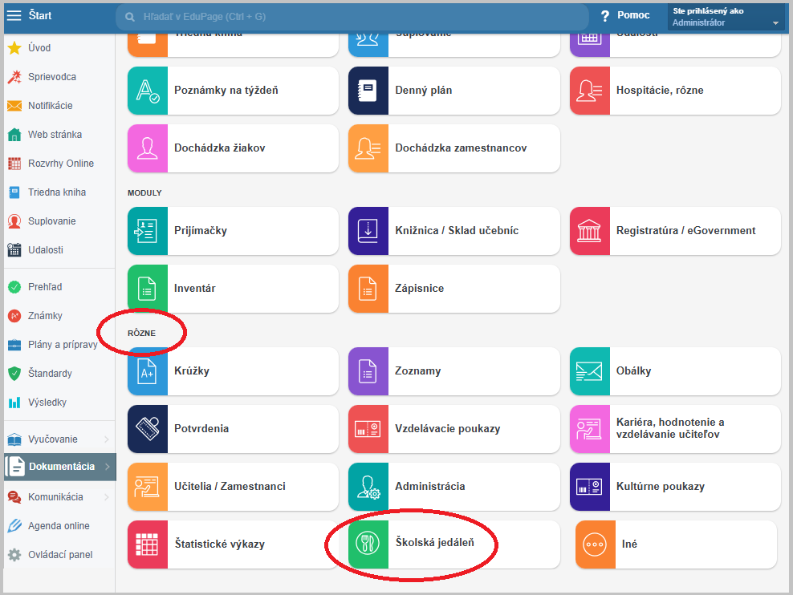This screenshot has width=793, height=595.
Task: Open Ovládací panel from the sidebar
Action: [59, 555]
